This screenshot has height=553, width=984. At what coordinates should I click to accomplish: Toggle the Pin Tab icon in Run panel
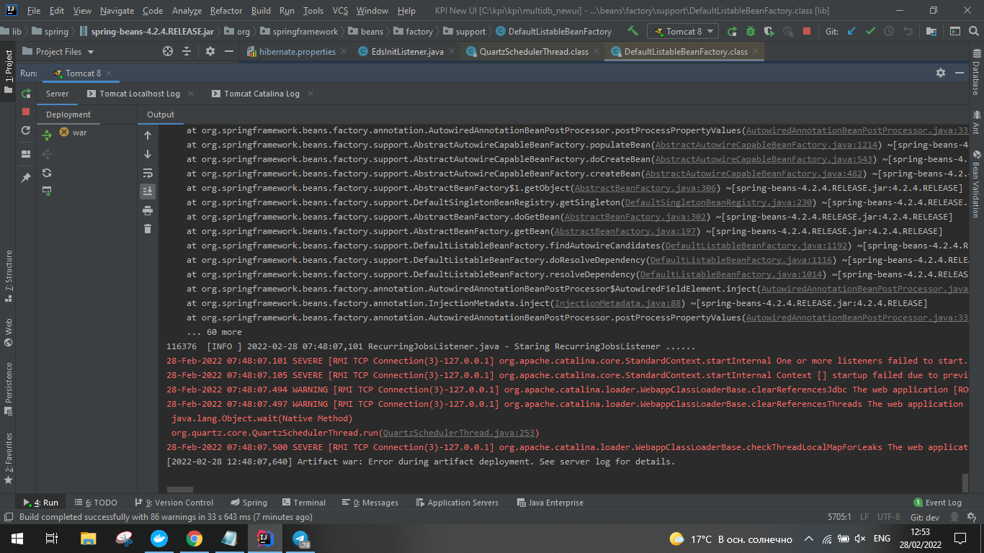(26, 177)
